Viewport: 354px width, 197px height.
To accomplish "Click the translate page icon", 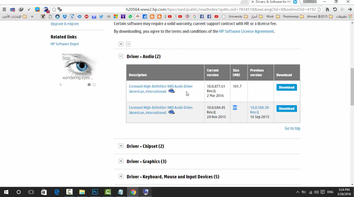I will pos(59,9).
